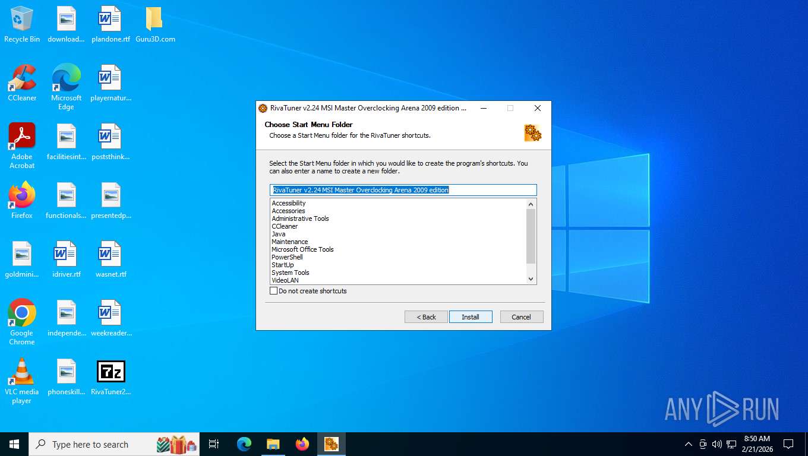Click the folder list scroll down arrow
The width and height of the screenshot is (808, 456).
(531, 279)
